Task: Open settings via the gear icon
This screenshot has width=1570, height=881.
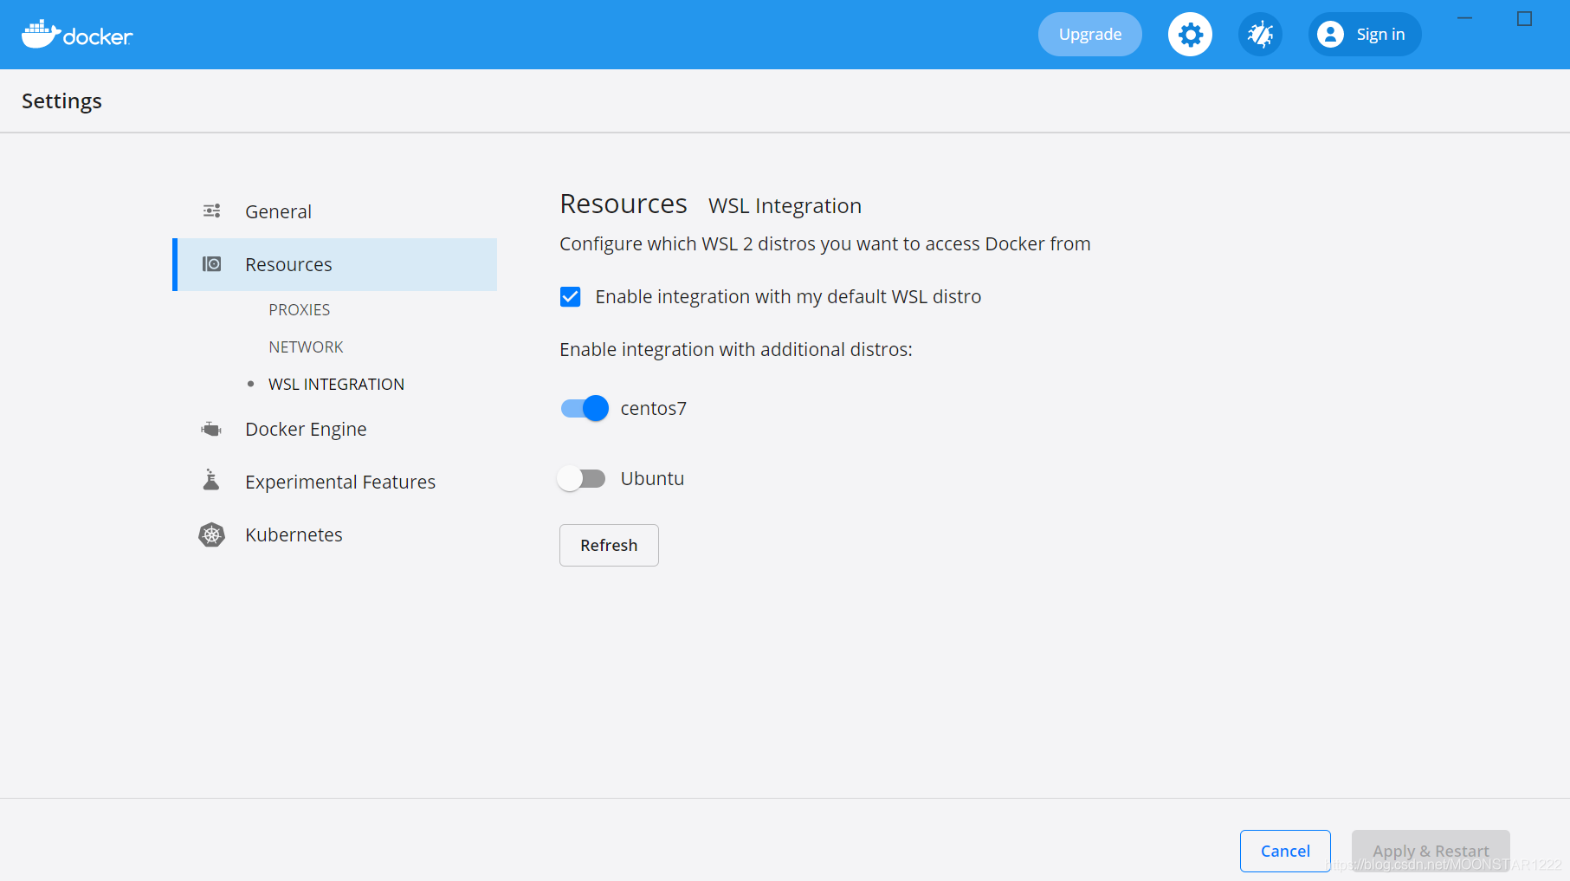Action: 1190,35
